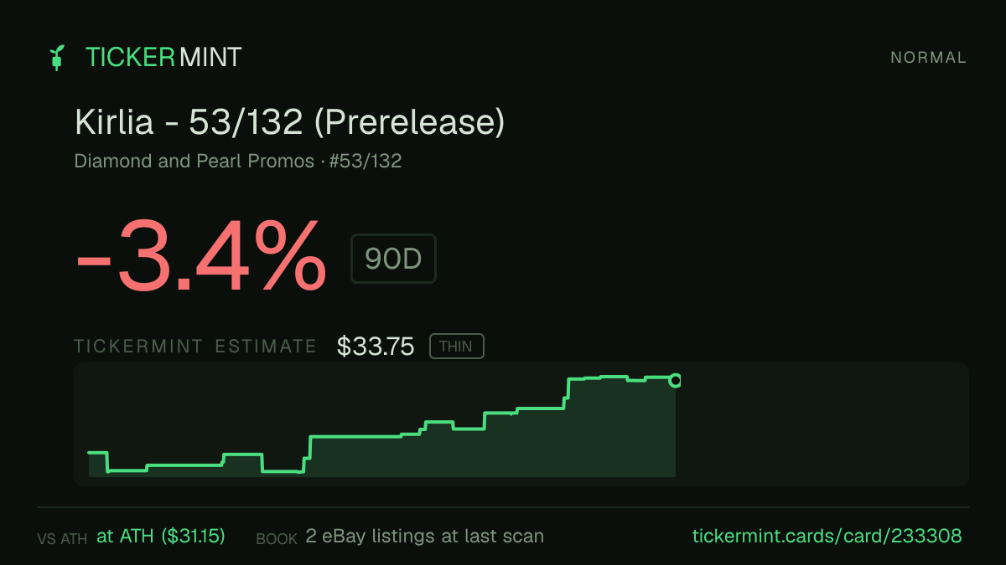Toggle the 90D timeframe badge
The image size is (1006, 565).
click(393, 259)
